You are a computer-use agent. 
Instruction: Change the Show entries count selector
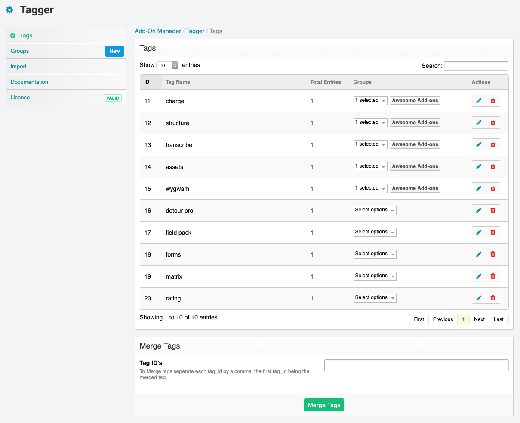click(x=167, y=65)
